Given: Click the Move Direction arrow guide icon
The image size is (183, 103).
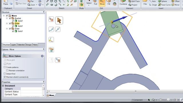Looking at the screenshot, I should point(58,29).
